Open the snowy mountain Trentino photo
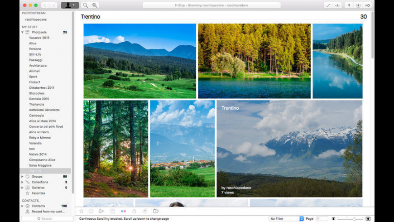This screenshot has width=394, height=222. pyautogui.click(x=289, y=149)
